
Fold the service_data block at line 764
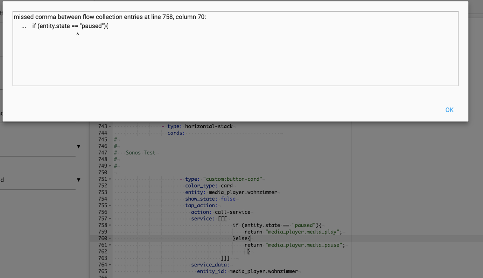110,265
